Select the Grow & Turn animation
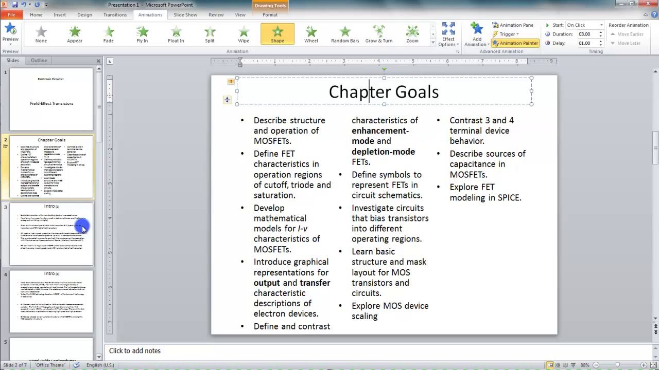This screenshot has width=659, height=370. click(x=379, y=34)
